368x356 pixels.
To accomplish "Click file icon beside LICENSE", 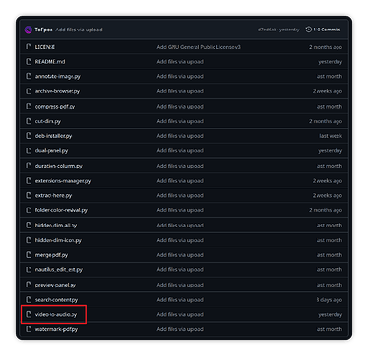I will click(x=29, y=47).
